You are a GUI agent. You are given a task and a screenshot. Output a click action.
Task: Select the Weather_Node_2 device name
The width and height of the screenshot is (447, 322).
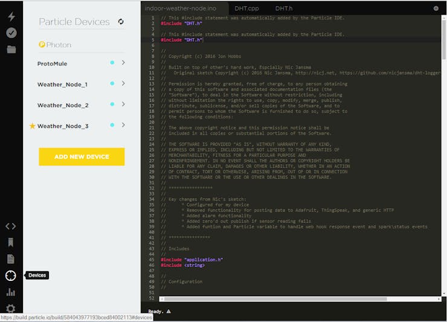coord(63,105)
